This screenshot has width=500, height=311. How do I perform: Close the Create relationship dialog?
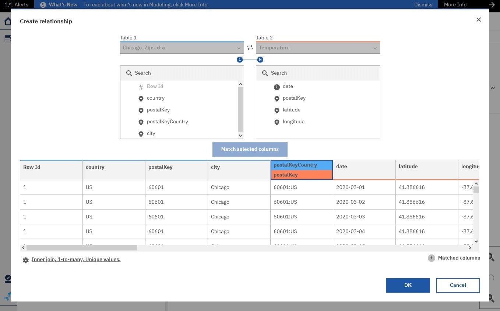coord(479,19)
